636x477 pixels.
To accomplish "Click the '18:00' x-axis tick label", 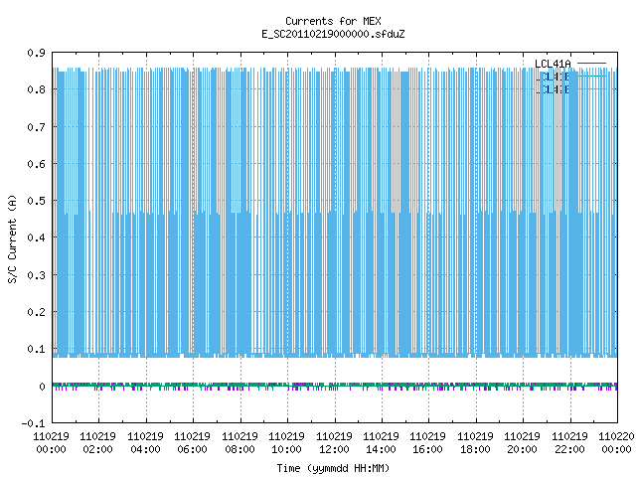I will [475, 449].
